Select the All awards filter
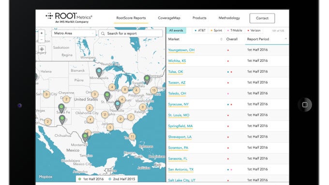Screen dimensions: 329x185 click(176, 30)
